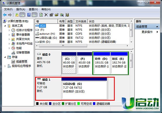Viewport: 162px width, 113px height.
Task: Click the volume list scroll-down arrow
Action: tap(131, 42)
